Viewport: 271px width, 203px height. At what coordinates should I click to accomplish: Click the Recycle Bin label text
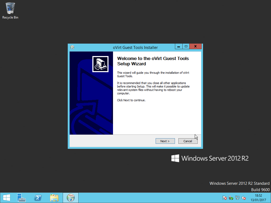pos(10,17)
